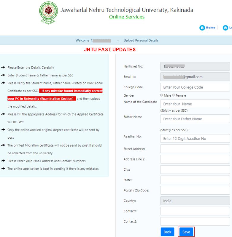
Task: Click the Halticket No field
Action: (x=195, y=66)
